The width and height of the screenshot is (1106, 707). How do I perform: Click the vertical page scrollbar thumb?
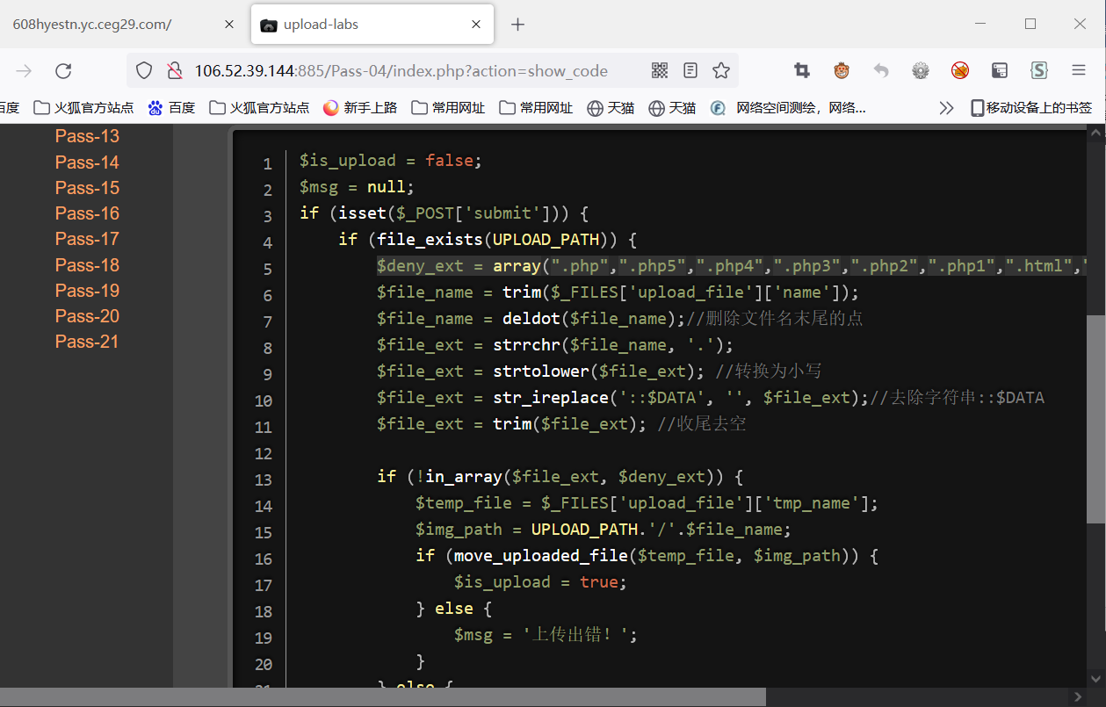tap(1095, 419)
